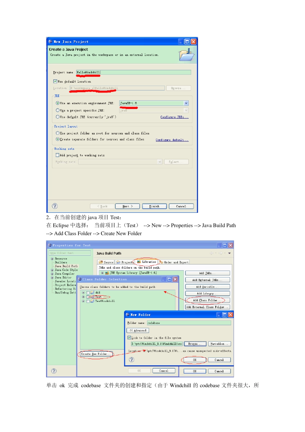
Task: Open the project specific JRE dropdown
Action: coord(186,110)
